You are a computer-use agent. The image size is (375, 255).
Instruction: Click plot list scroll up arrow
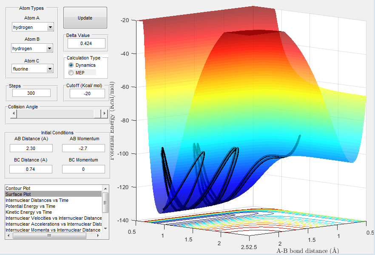[x=105, y=189]
